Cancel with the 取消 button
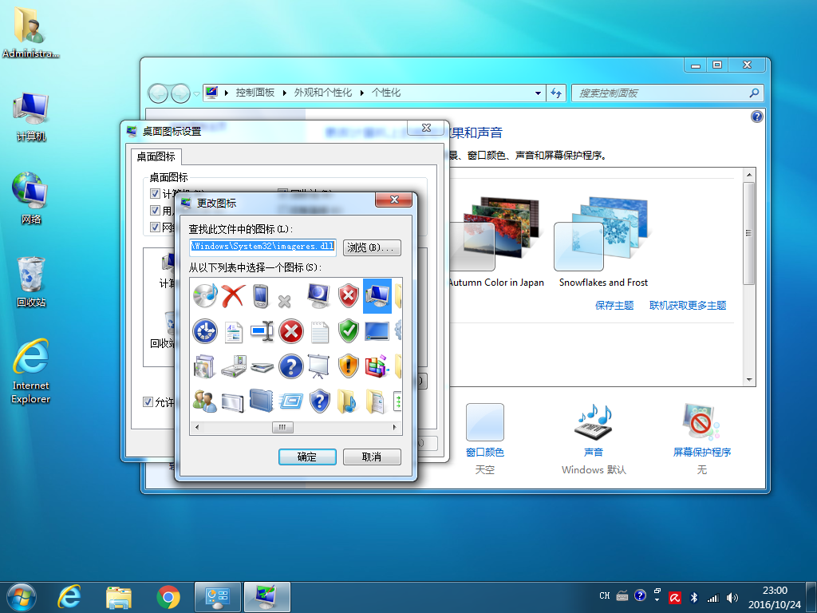Viewport: 817px width, 613px height. (x=372, y=457)
